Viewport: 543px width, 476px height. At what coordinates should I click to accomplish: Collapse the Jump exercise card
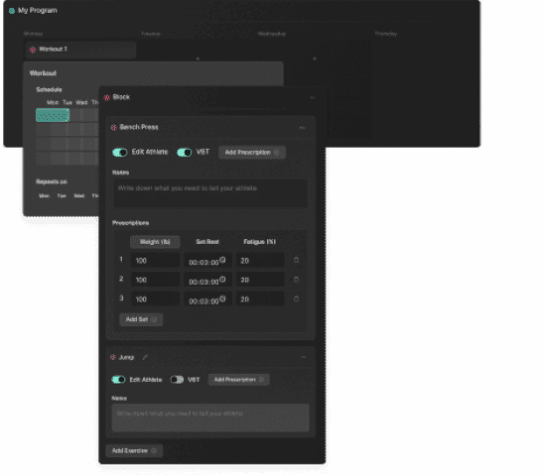pyautogui.click(x=303, y=357)
